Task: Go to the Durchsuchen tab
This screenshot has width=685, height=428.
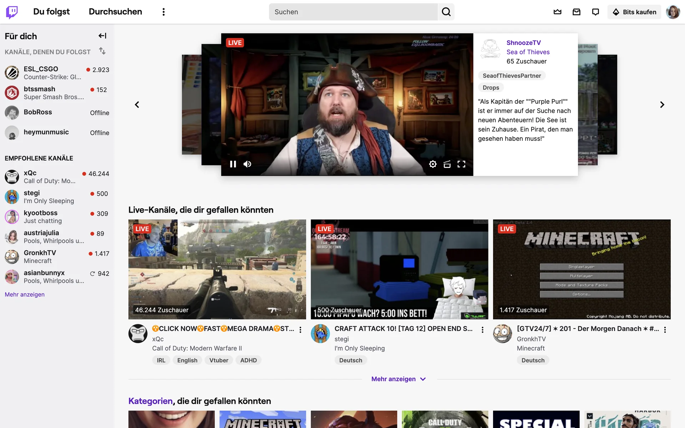Action: [115, 12]
